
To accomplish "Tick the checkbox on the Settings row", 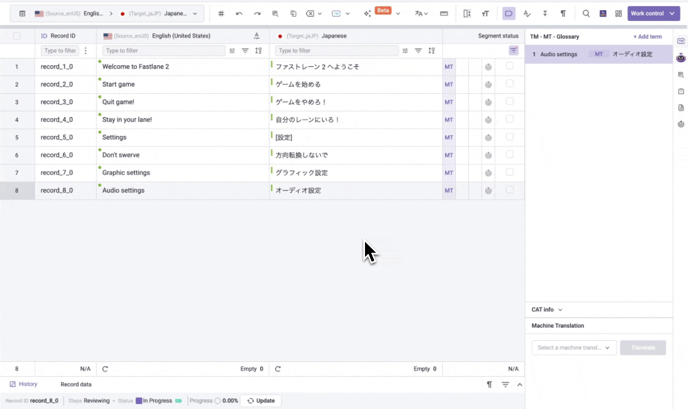I will [x=510, y=137].
